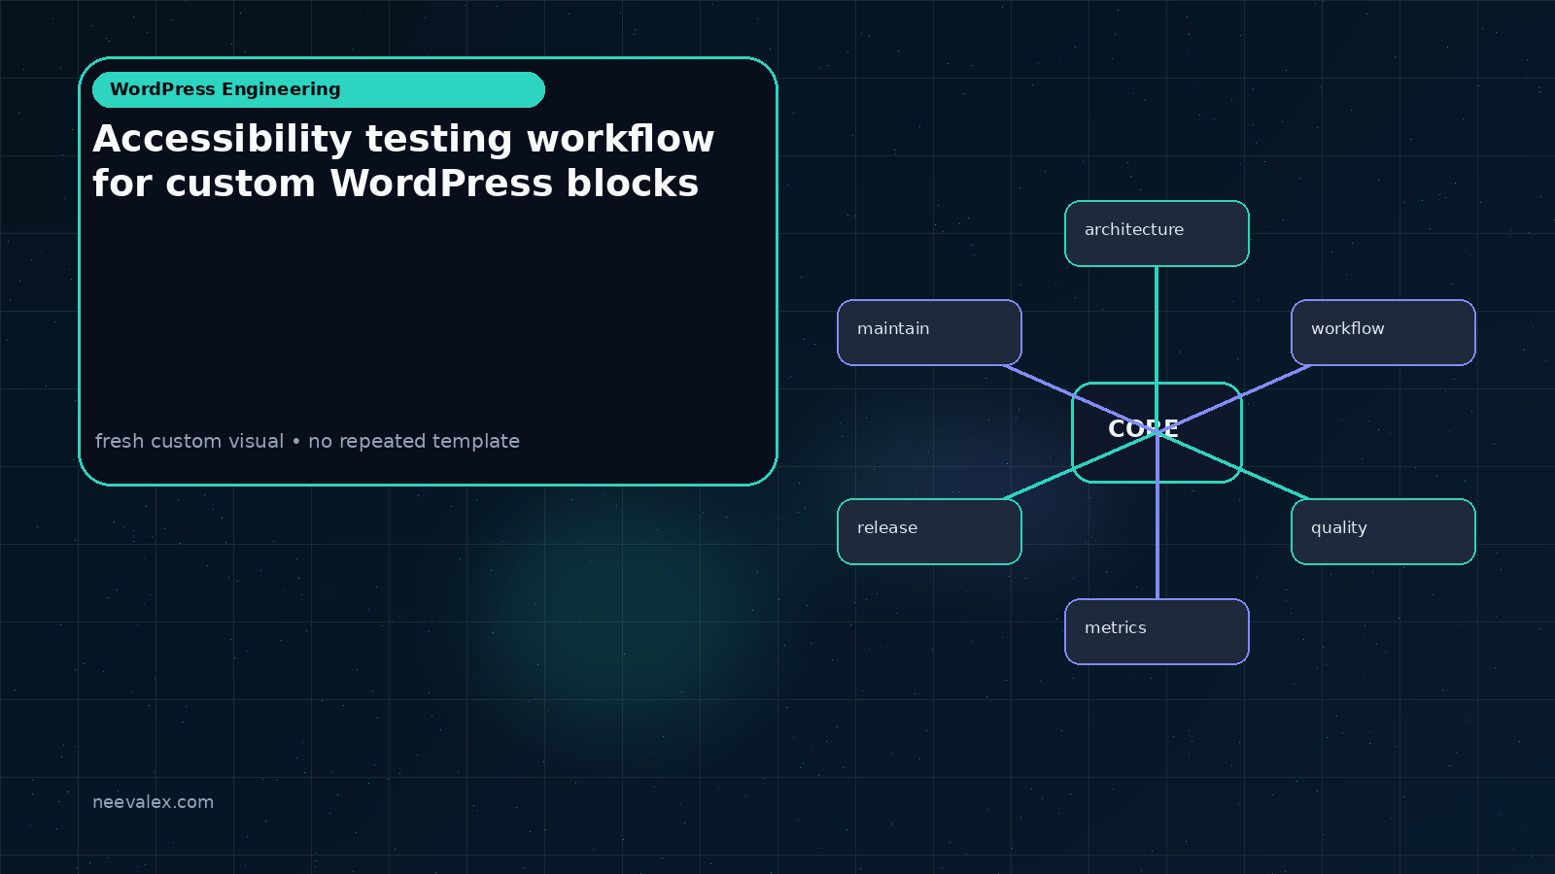
Task: Click the Accessibility testing workflow headline
Action: coord(403,161)
